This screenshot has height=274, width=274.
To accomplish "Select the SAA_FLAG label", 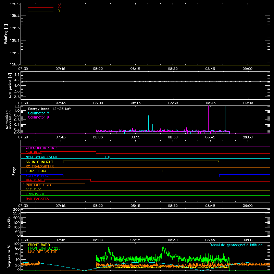I will 34,180.
